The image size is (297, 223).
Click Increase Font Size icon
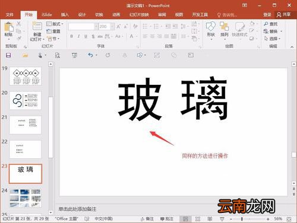pos(118,26)
